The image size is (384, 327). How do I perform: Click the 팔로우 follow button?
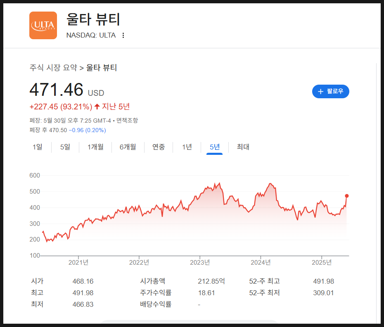point(331,91)
